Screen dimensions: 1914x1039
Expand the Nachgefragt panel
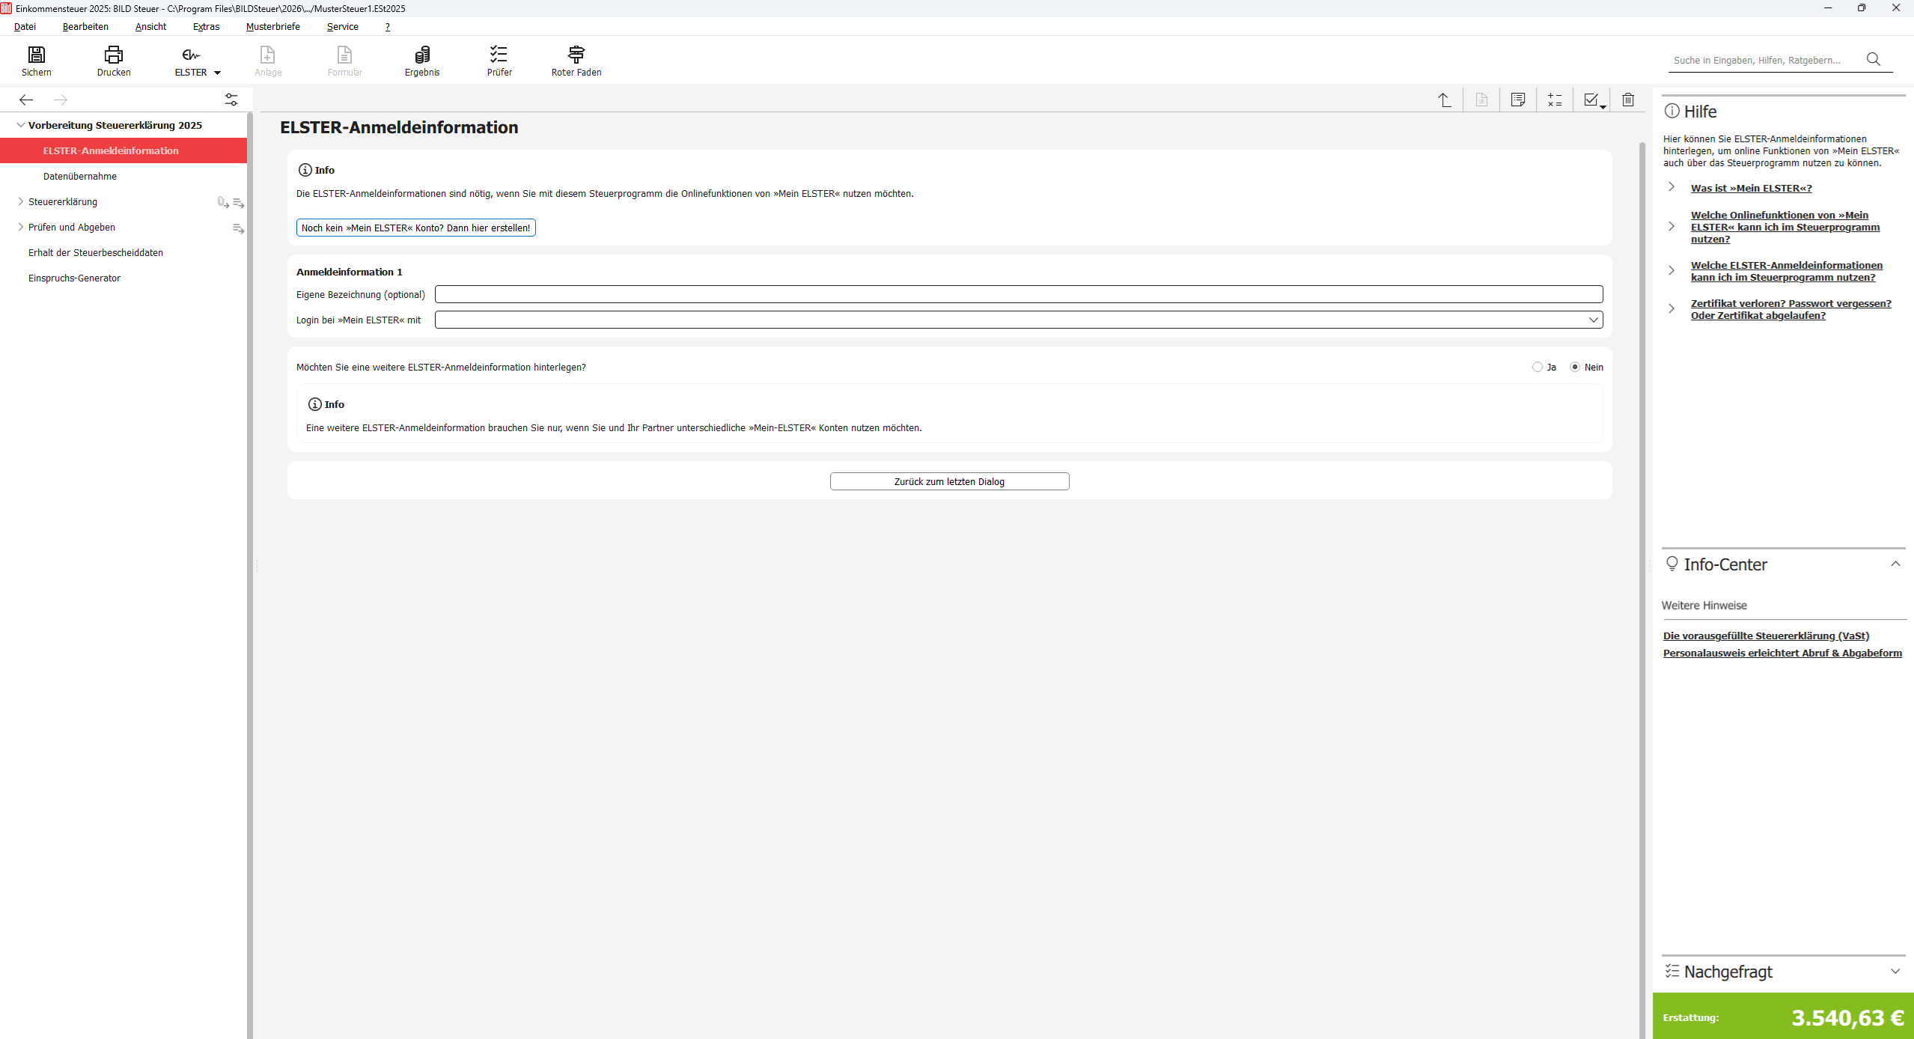1895,972
